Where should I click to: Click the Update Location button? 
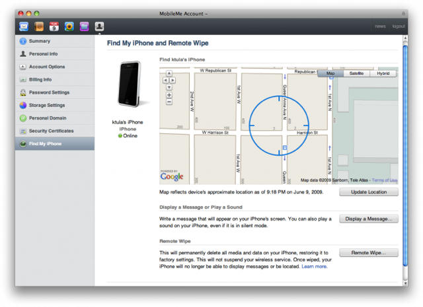pyautogui.click(x=369, y=192)
